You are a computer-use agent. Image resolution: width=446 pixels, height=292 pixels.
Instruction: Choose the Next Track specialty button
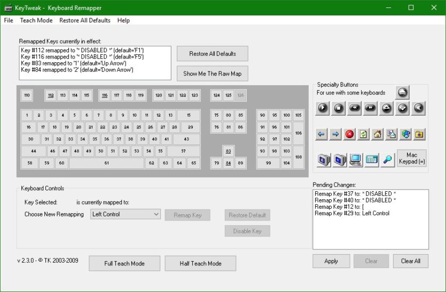[370, 108]
